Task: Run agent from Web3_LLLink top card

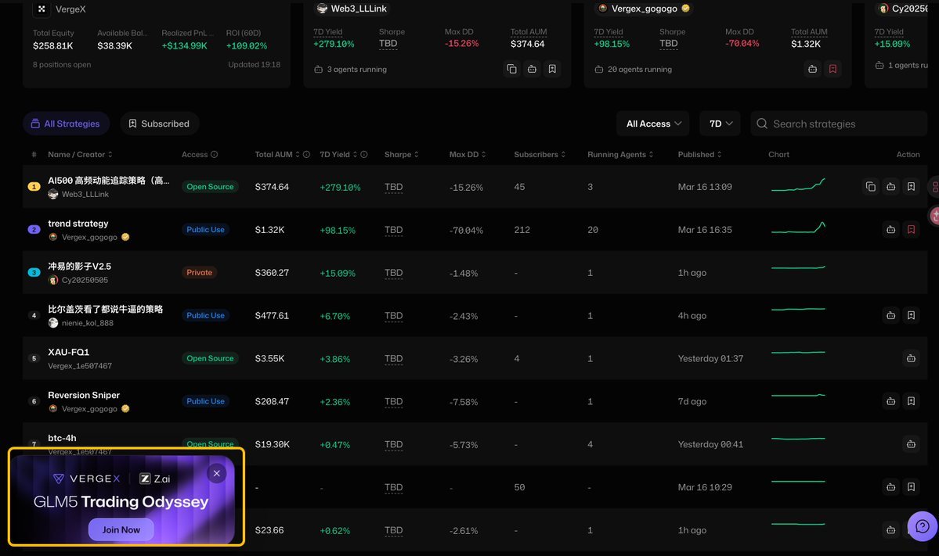Action: (532, 70)
